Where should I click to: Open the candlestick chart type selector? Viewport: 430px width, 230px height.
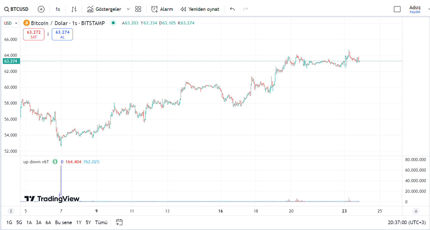74,9
